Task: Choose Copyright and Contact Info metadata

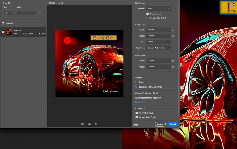Action: (x=137, y=87)
